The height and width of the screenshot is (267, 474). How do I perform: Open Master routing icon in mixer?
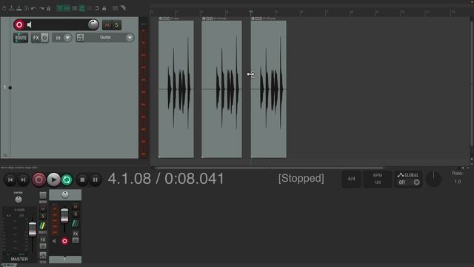click(43, 225)
